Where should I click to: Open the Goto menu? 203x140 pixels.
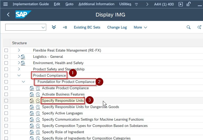(x=69, y=4)
